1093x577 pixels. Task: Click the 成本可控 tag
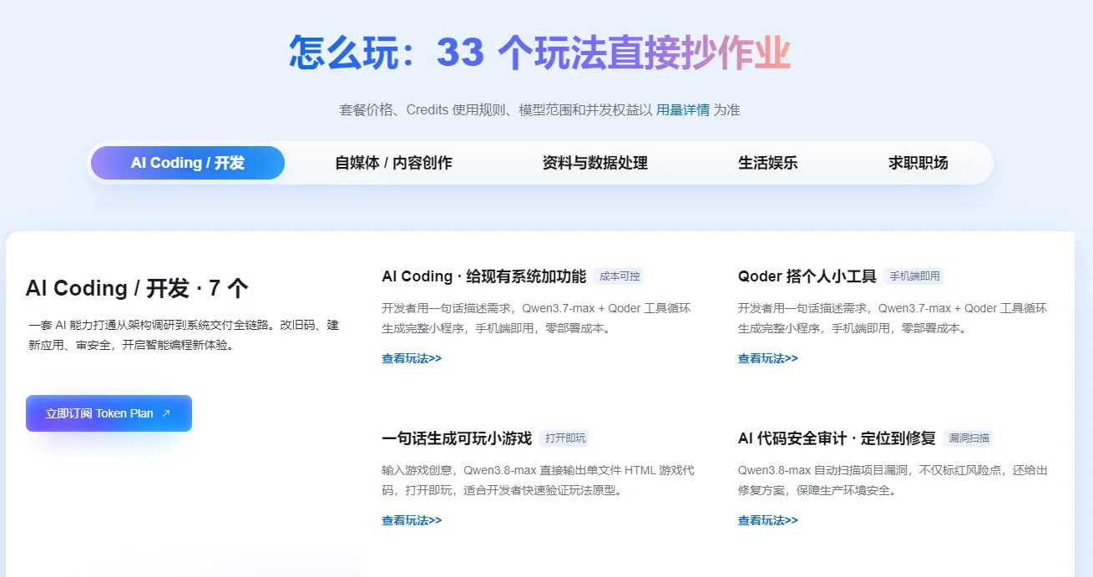point(620,276)
